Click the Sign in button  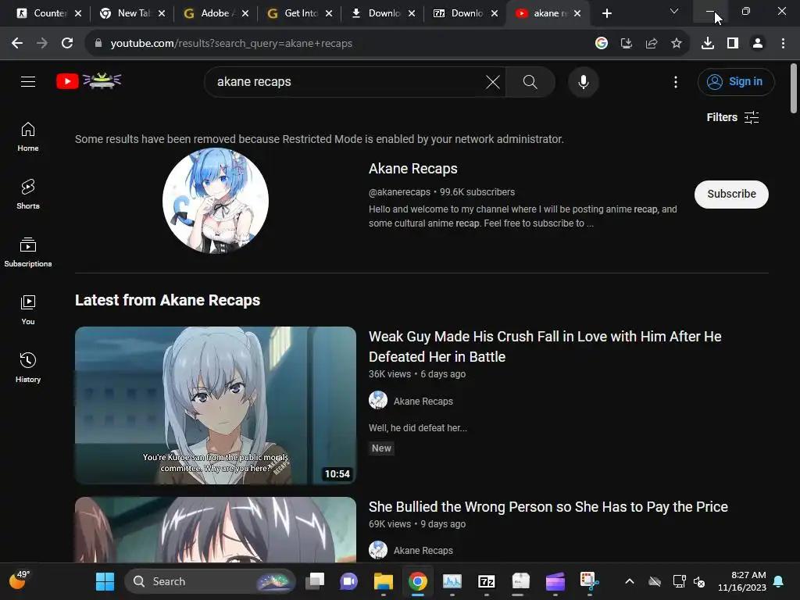(x=736, y=81)
